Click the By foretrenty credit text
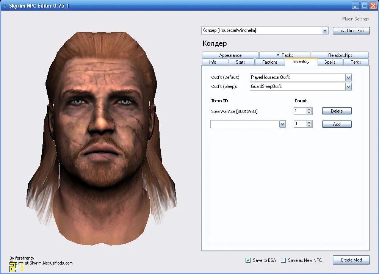 tap(22, 258)
